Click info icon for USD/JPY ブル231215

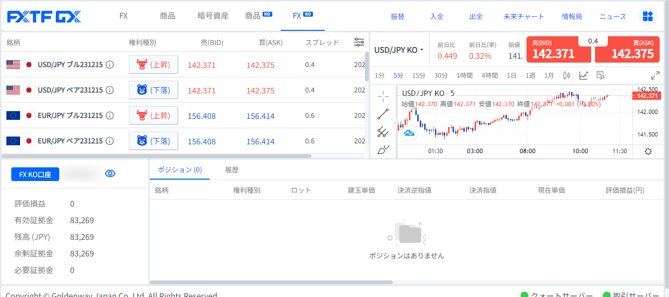point(110,65)
